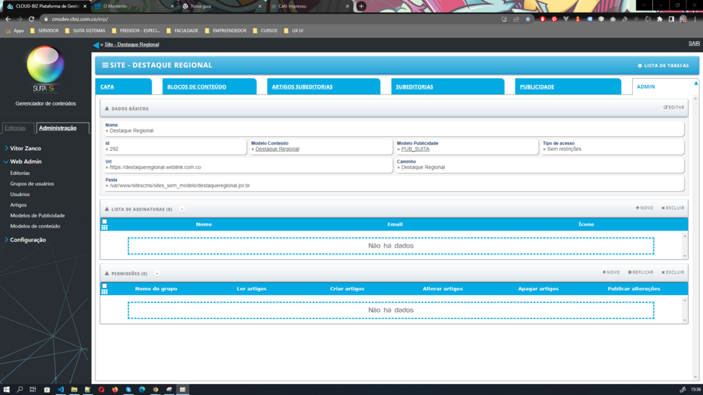Open Windows Start menu
This screenshot has height=395, width=703.
point(6,390)
